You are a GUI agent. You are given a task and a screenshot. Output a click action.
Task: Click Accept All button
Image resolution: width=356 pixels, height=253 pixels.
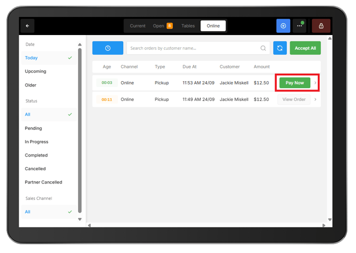pyautogui.click(x=305, y=48)
